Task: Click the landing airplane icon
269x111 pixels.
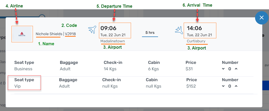Action: (179, 30)
